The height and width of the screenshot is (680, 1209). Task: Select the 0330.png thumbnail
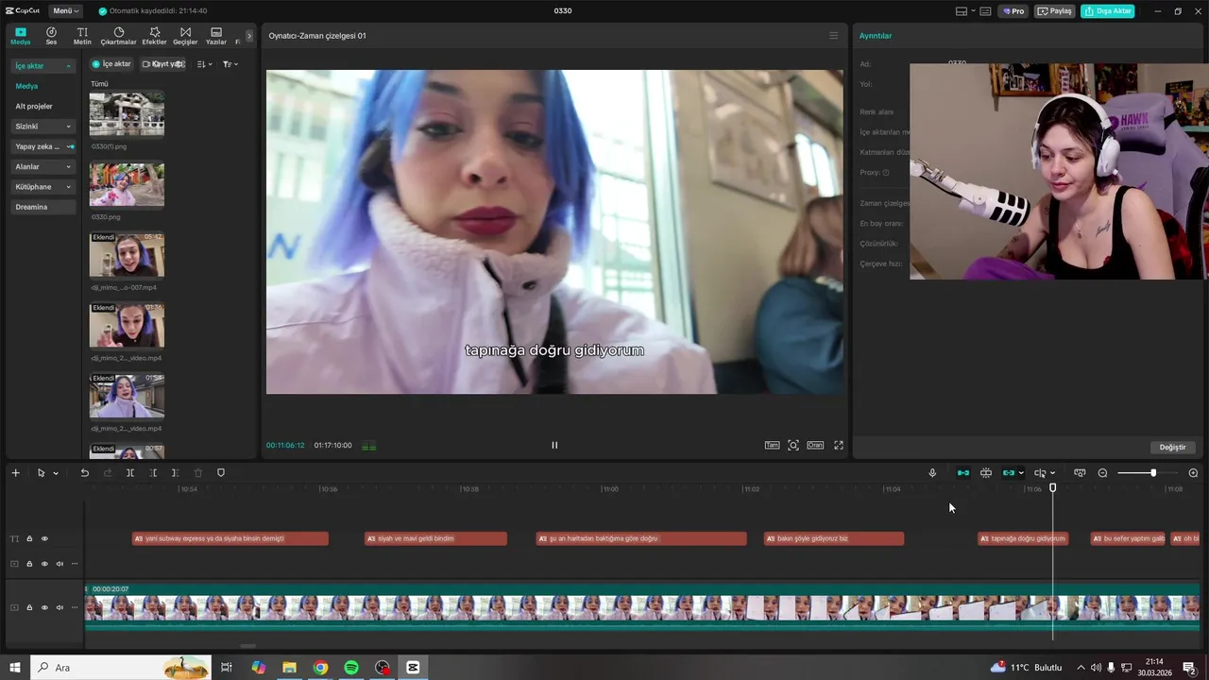coord(127,184)
